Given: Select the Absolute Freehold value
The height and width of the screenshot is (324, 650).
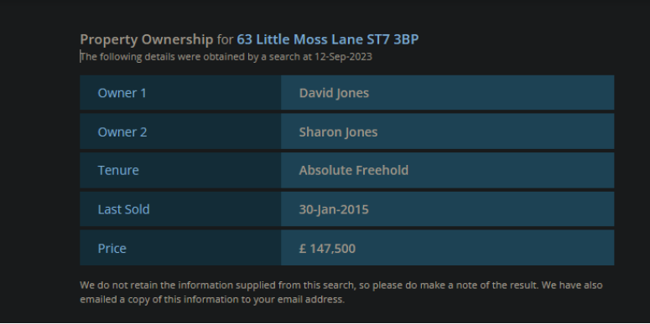Looking at the screenshot, I should (x=354, y=170).
